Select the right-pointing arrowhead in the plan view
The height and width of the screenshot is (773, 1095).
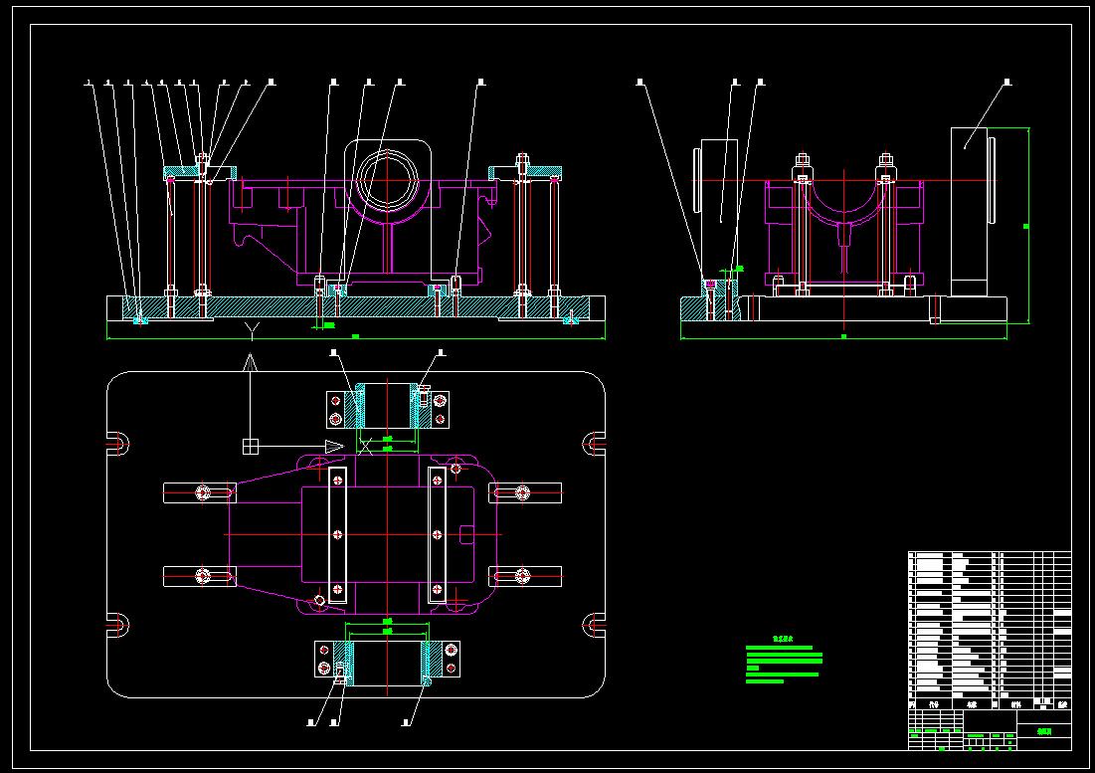point(334,447)
